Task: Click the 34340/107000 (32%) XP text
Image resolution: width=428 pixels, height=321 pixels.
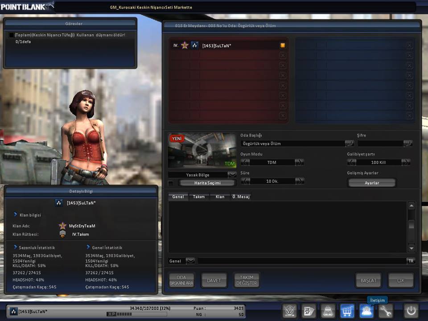Action: 150,308
